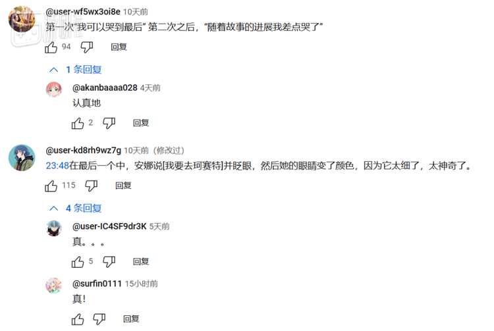The height and width of the screenshot is (331, 494).
Task: Like the reply by @user-IC4SF9dr3K
Action: [x=78, y=261]
